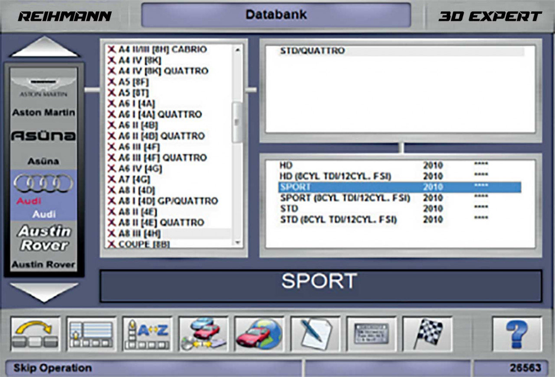The height and width of the screenshot is (377, 555).
Task: Select HD (8CYL TDI/12CYL. FSI) row
Action: point(399,176)
